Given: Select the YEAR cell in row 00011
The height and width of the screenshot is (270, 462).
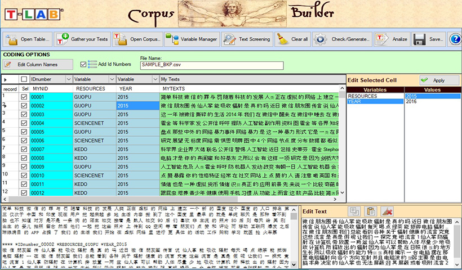Looking at the screenshot, I should pyautogui.click(x=138, y=184).
